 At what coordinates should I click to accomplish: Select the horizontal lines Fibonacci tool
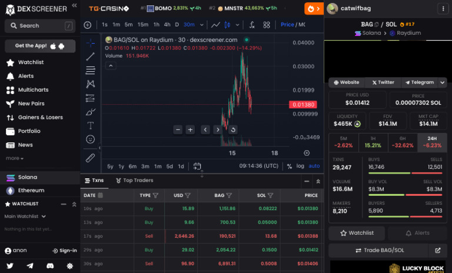[90, 71]
